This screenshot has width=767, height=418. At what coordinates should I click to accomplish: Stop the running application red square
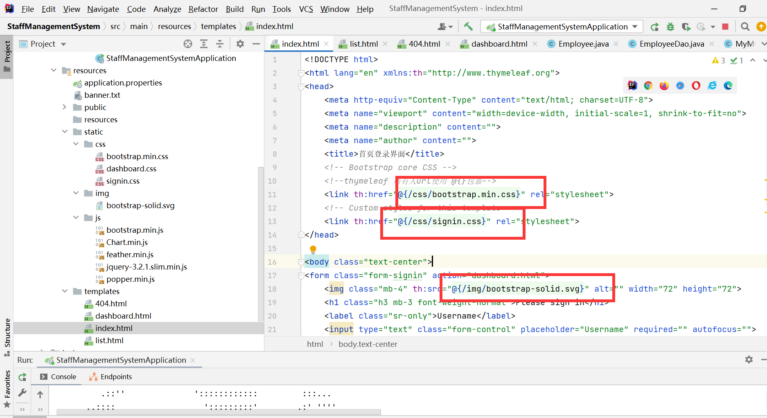pos(725,27)
